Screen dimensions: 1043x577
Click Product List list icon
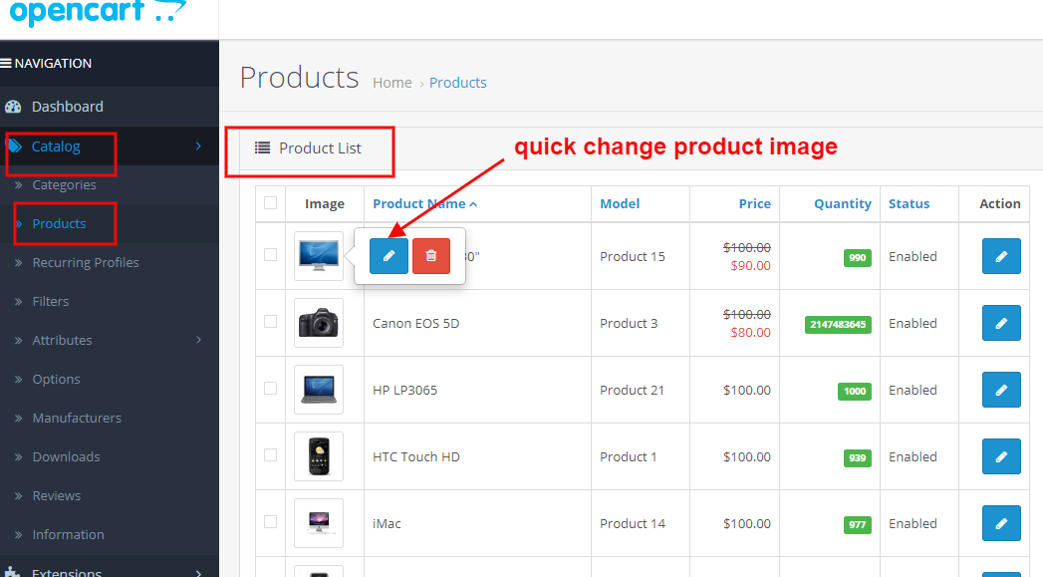pyautogui.click(x=263, y=147)
